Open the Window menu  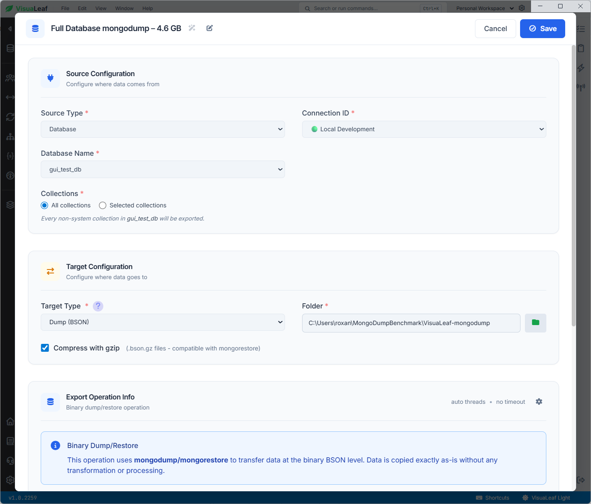point(124,8)
